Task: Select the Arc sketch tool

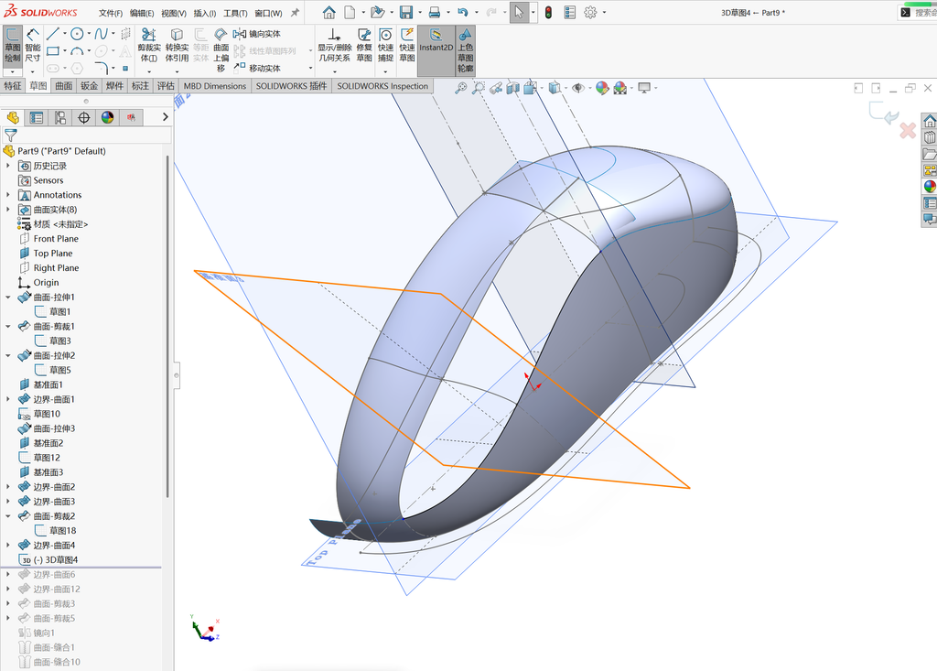Action: pos(77,51)
